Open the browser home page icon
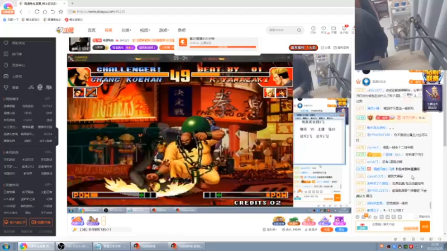This screenshot has width=447, height=251. point(45,12)
